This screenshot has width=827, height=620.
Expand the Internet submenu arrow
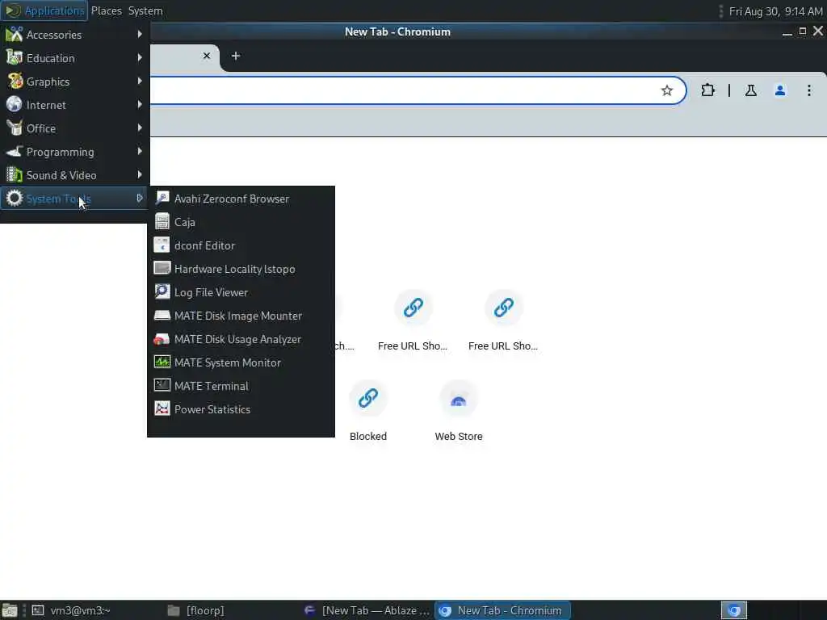tap(140, 104)
